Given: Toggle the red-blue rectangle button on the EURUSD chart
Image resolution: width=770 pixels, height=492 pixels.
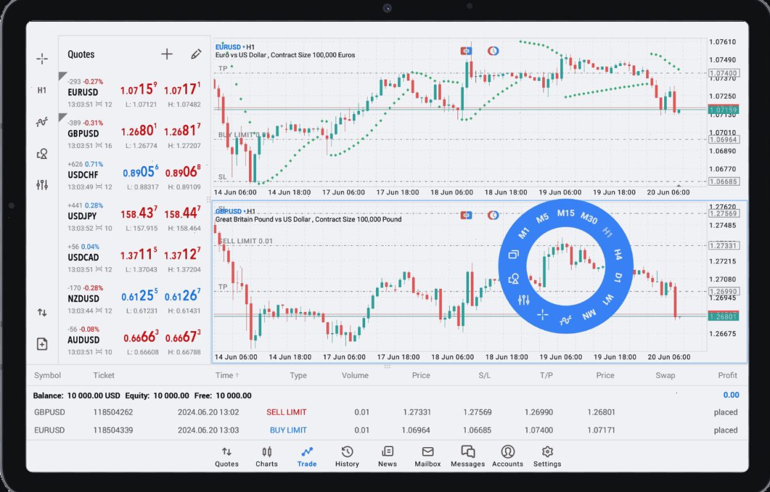Looking at the screenshot, I should pos(466,51).
